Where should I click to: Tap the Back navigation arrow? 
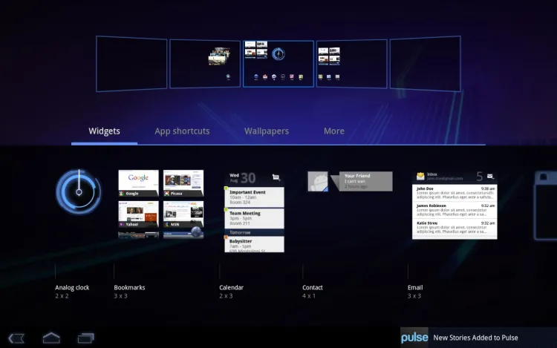[16, 338]
